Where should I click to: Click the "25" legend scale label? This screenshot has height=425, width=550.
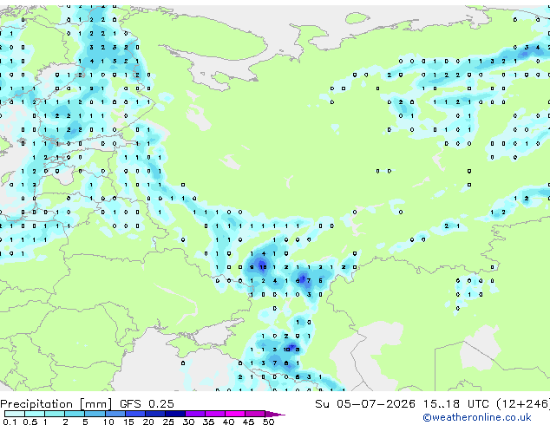(168, 422)
